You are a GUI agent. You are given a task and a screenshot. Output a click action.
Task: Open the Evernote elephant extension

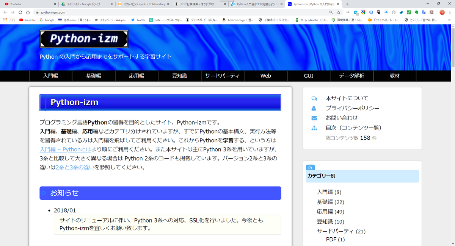point(416,12)
